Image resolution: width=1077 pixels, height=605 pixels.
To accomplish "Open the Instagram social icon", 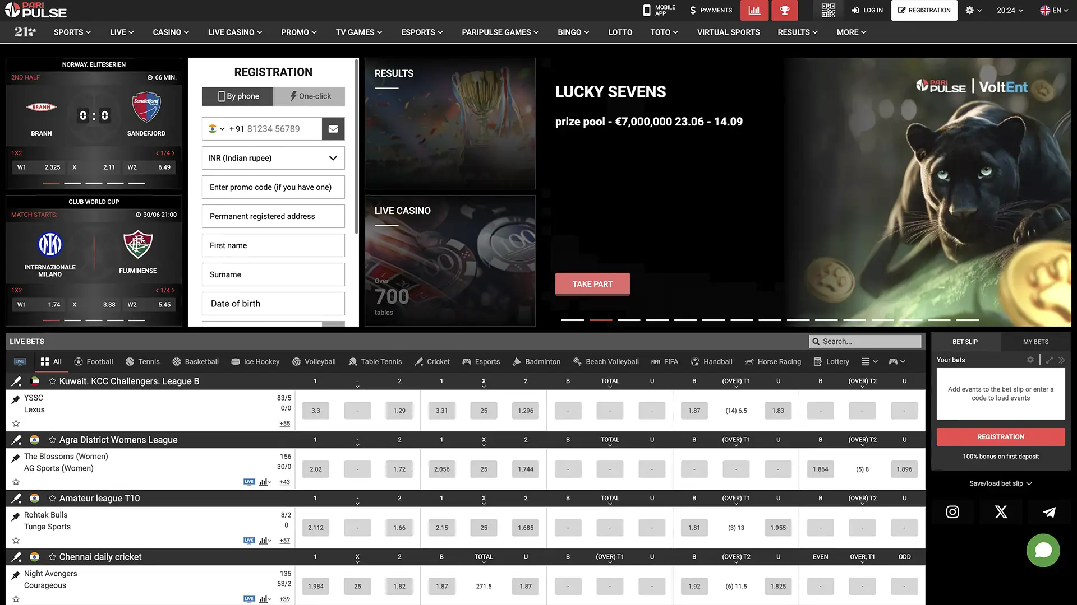I will click(x=952, y=512).
